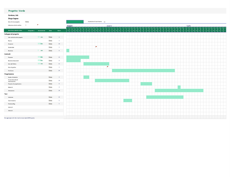Click the Gantt bar in the Data dell'offerta row
Screen dimensions: 230x177
pos(96,64)
